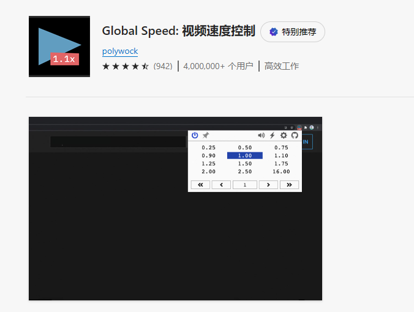
Task: Open the gear settings icon
Action: pos(284,135)
